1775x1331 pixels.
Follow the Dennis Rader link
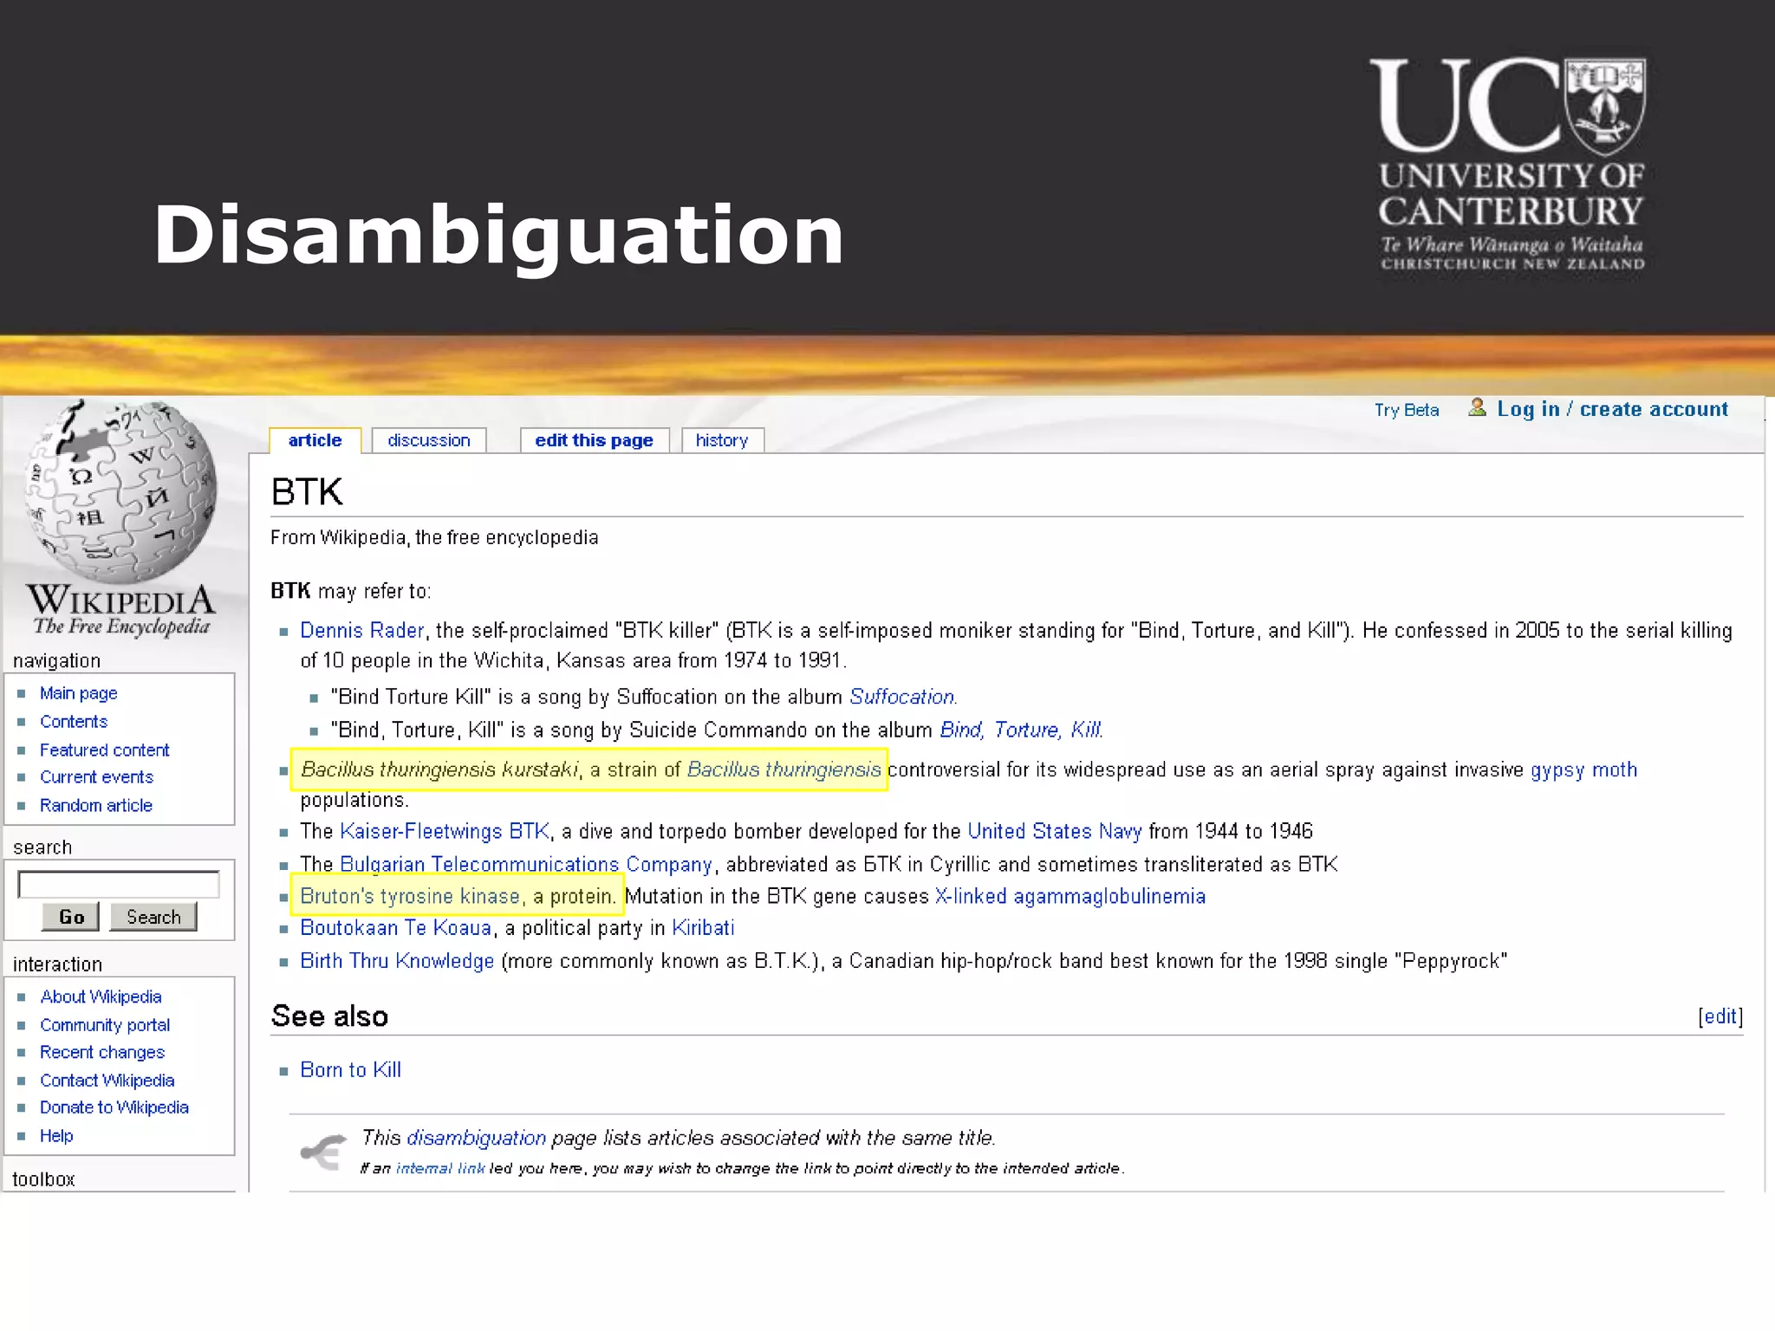[x=362, y=631]
